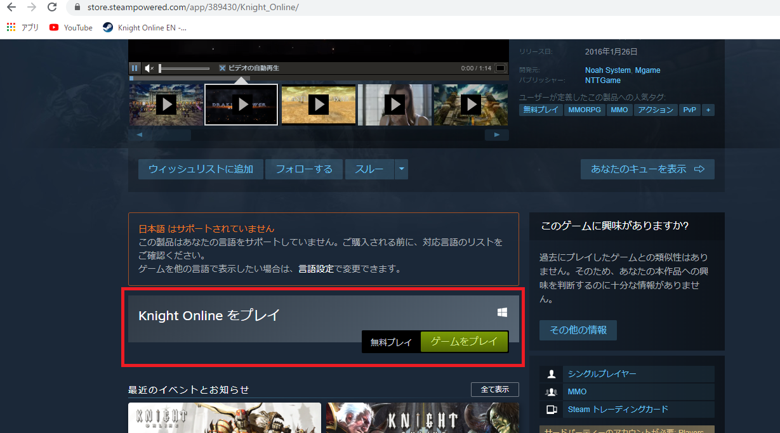Screen dimensions: 780x433
Task: Enter fullscreen with the video fullscreen icon
Action: (x=500, y=68)
